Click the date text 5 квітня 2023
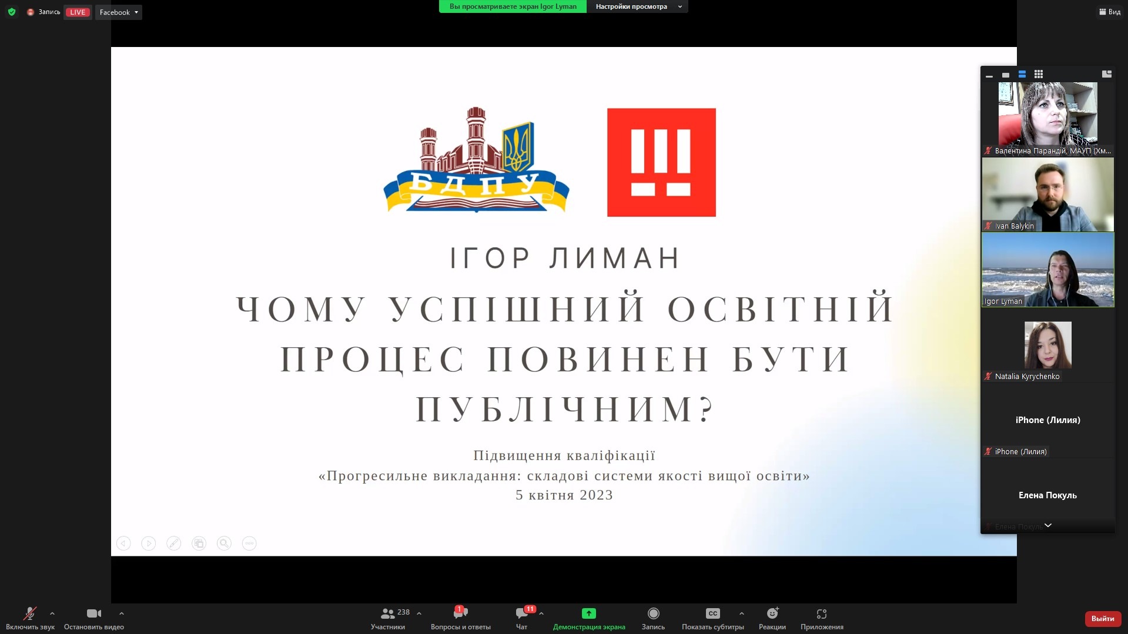Screen dimensions: 1128x634 (x=564, y=495)
